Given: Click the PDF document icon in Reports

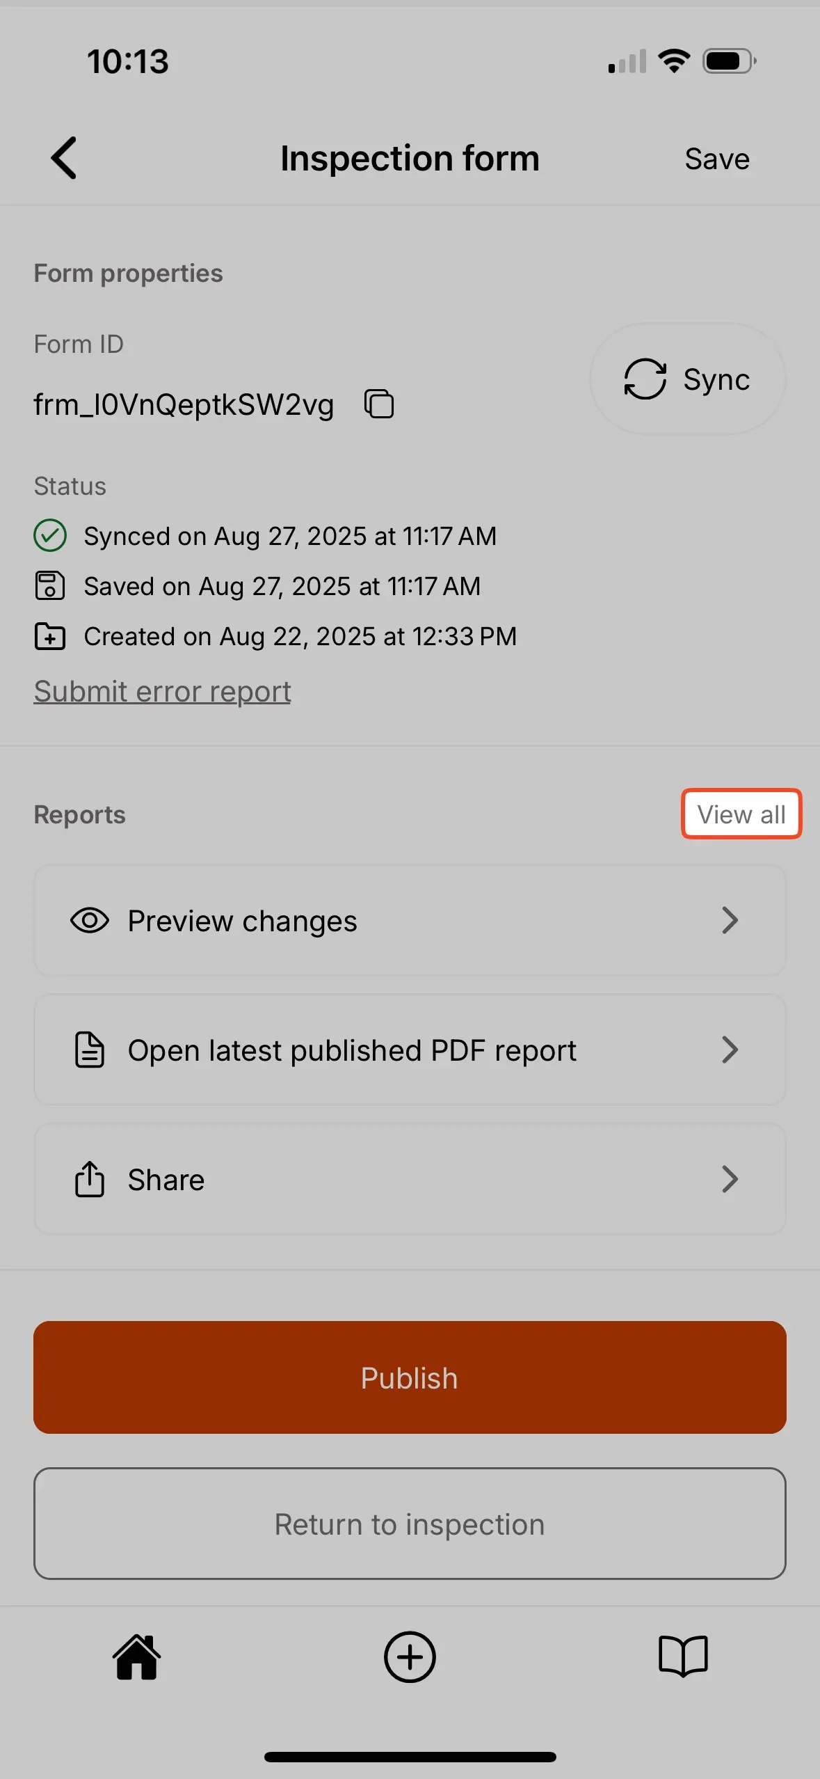Looking at the screenshot, I should point(88,1050).
